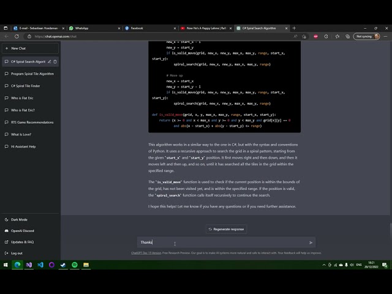Click Regenerate response button
The height and width of the screenshot is (294, 392).
tap(226, 229)
